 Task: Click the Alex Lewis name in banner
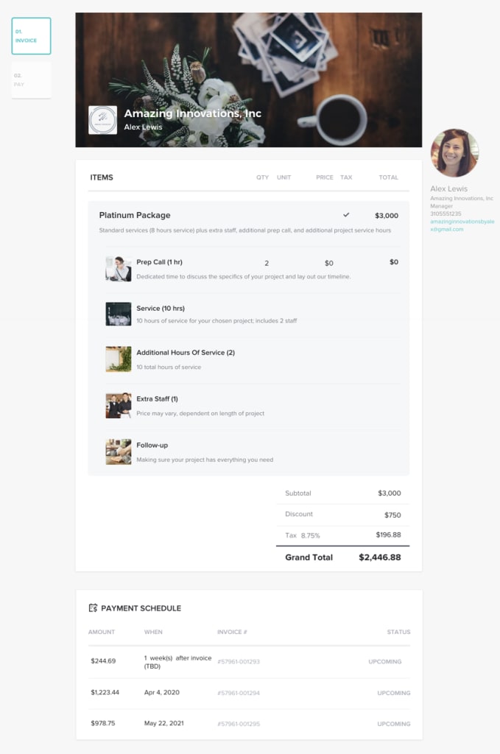click(144, 127)
